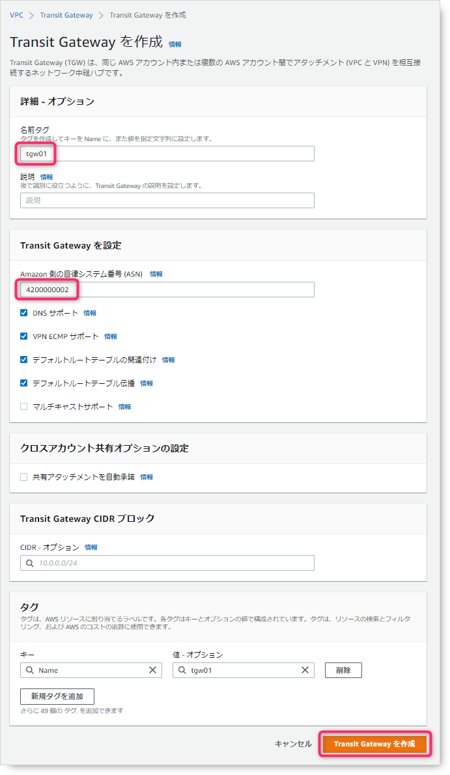Click the キャンセル button
Image resolution: width=450 pixels, height=775 pixels.
293,744
